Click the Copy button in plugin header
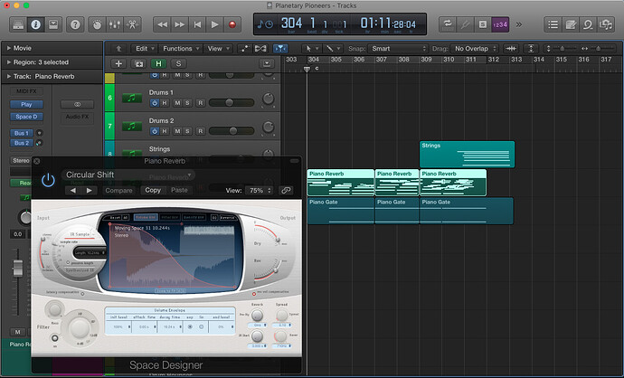 click(153, 191)
